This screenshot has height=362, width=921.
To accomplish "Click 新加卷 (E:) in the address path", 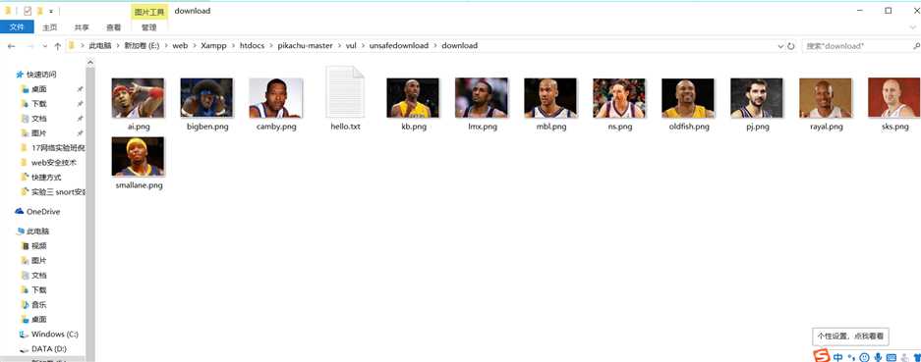I will coord(141,45).
